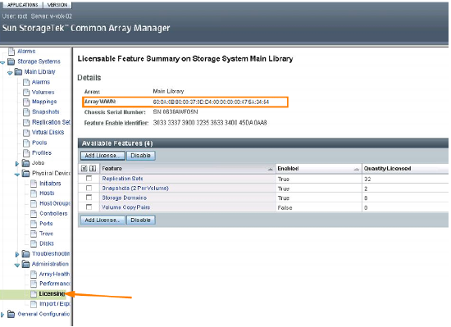Click the Storage Systems folder icon
Screen dimensions: 451x327
click(11, 61)
